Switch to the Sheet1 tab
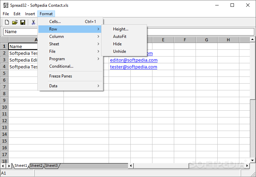 [x=21, y=165]
